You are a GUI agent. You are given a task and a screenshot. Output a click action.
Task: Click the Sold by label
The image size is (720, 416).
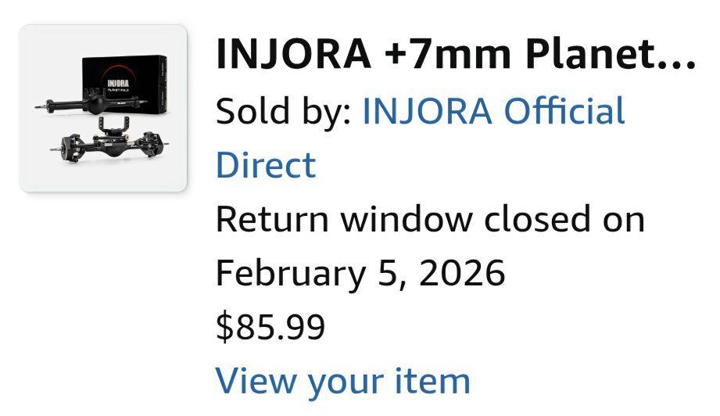point(282,112)
